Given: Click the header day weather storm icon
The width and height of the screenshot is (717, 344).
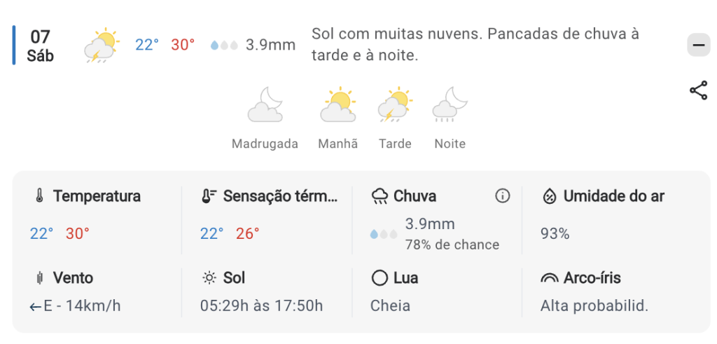Looking at the screenshot, I should point(102,46).
